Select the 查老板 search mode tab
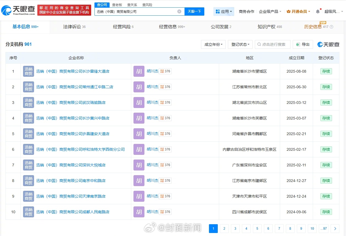The width and height of the screenshot is (346, 236). 117,5
